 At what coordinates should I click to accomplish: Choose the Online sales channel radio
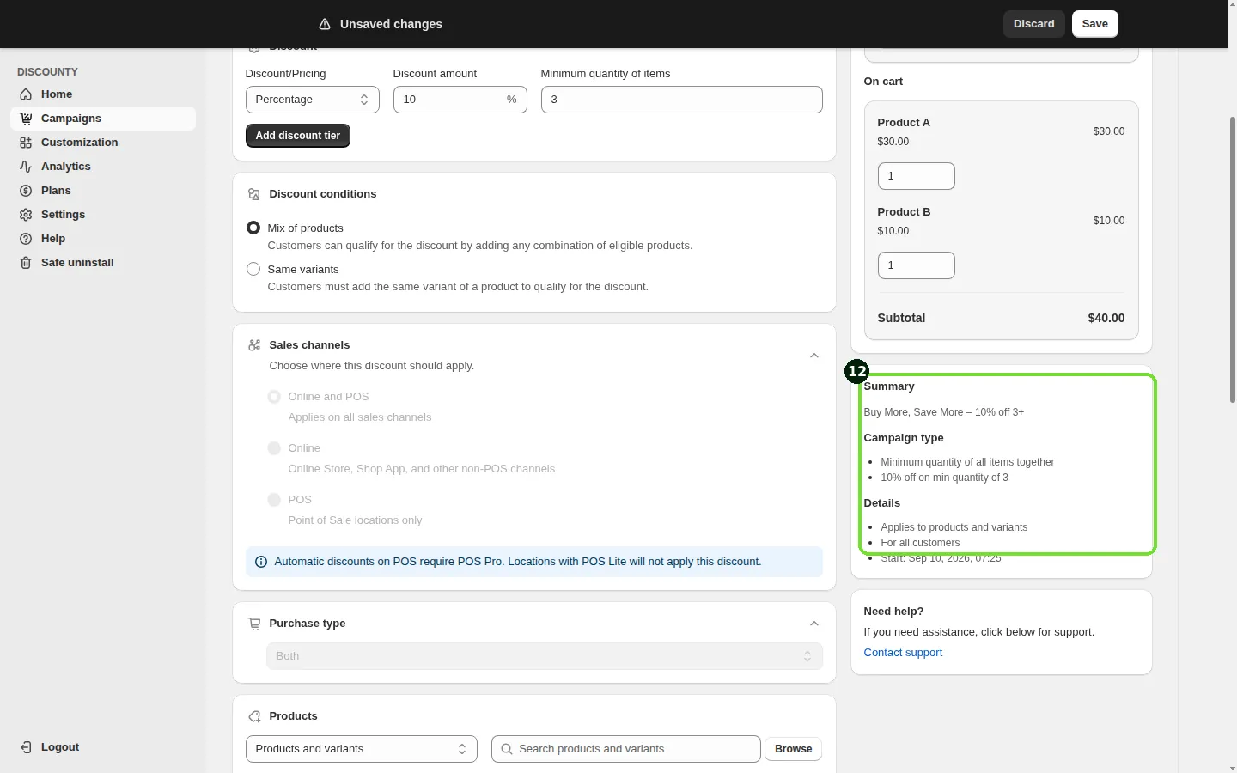(274, 448)
